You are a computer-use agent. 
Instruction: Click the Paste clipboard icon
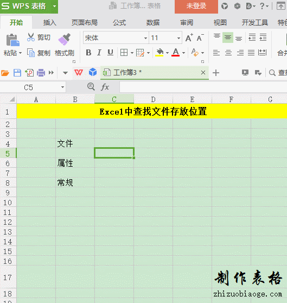tap(12, 40)
